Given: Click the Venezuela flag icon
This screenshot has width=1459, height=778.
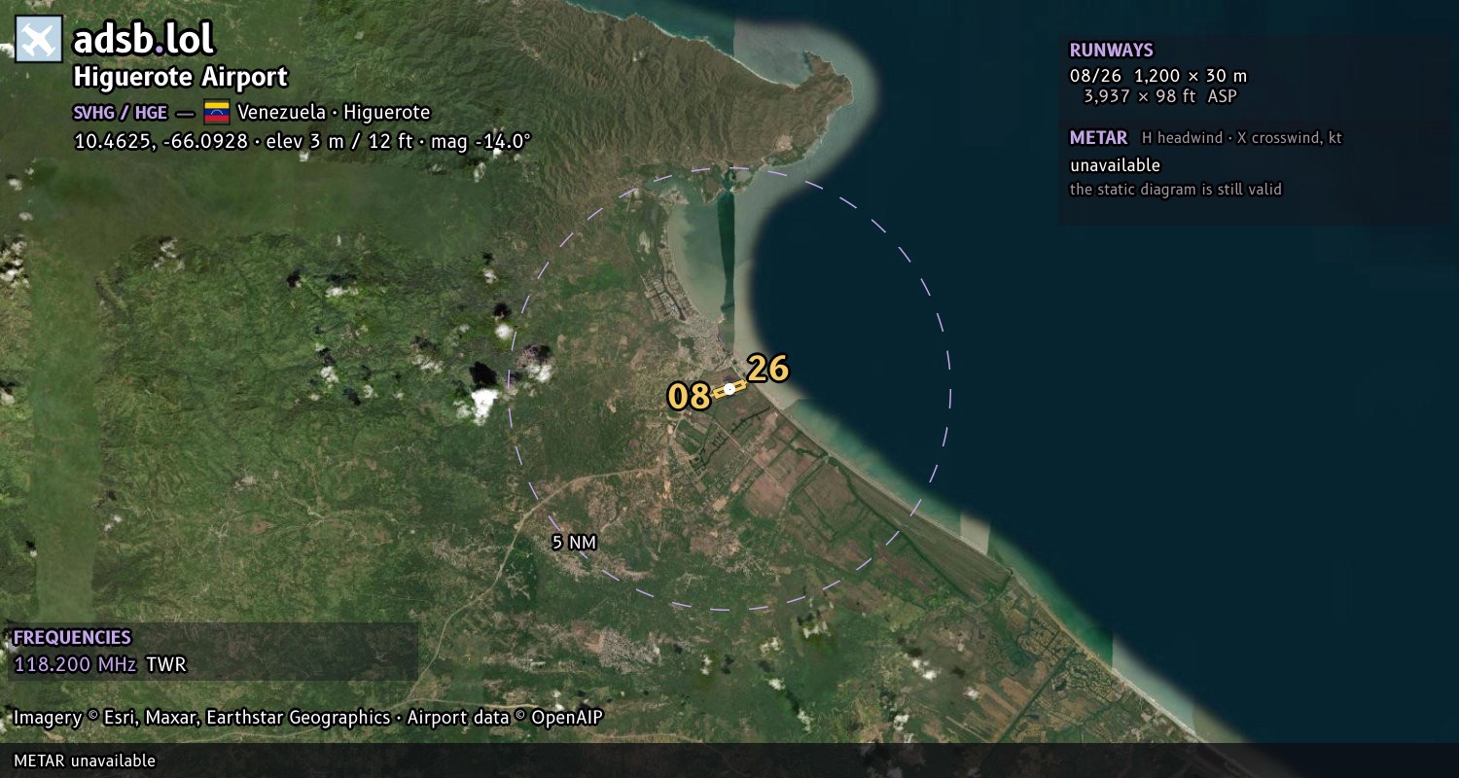Looking at the screenshot, I should [216, 112].
